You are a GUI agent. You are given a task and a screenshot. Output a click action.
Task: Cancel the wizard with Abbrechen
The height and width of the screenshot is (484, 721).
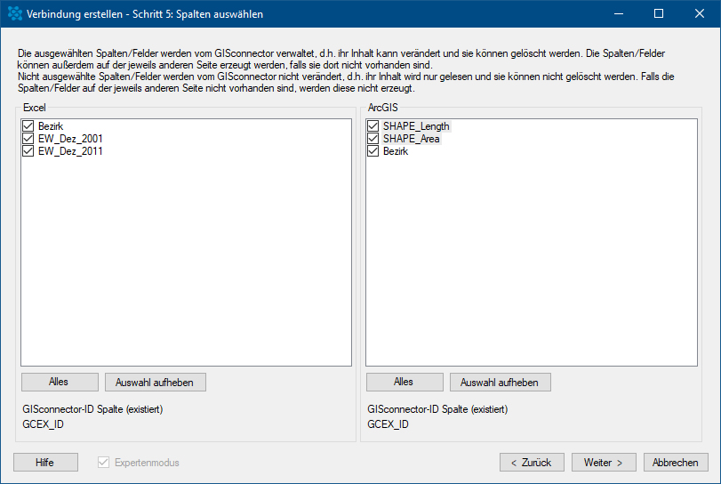[x=676, y=463]
